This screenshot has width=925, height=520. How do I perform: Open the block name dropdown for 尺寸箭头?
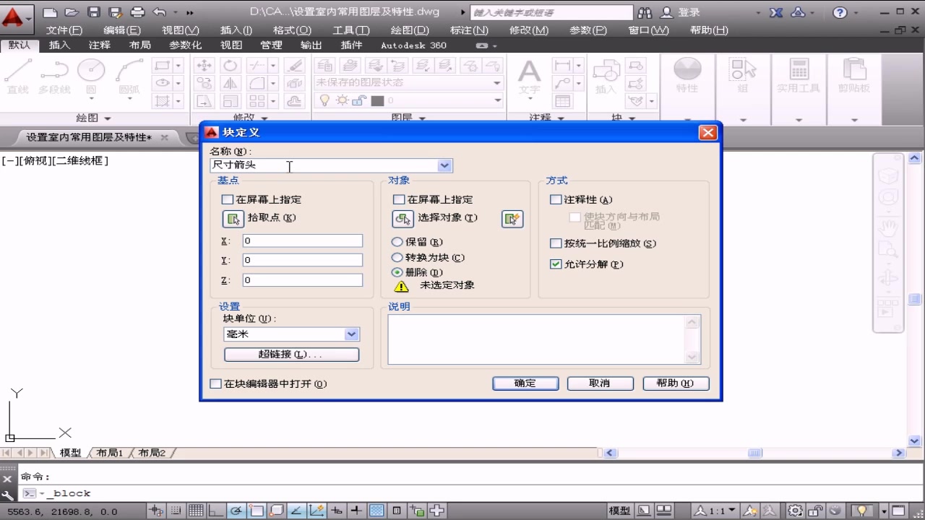click(445, 165)
